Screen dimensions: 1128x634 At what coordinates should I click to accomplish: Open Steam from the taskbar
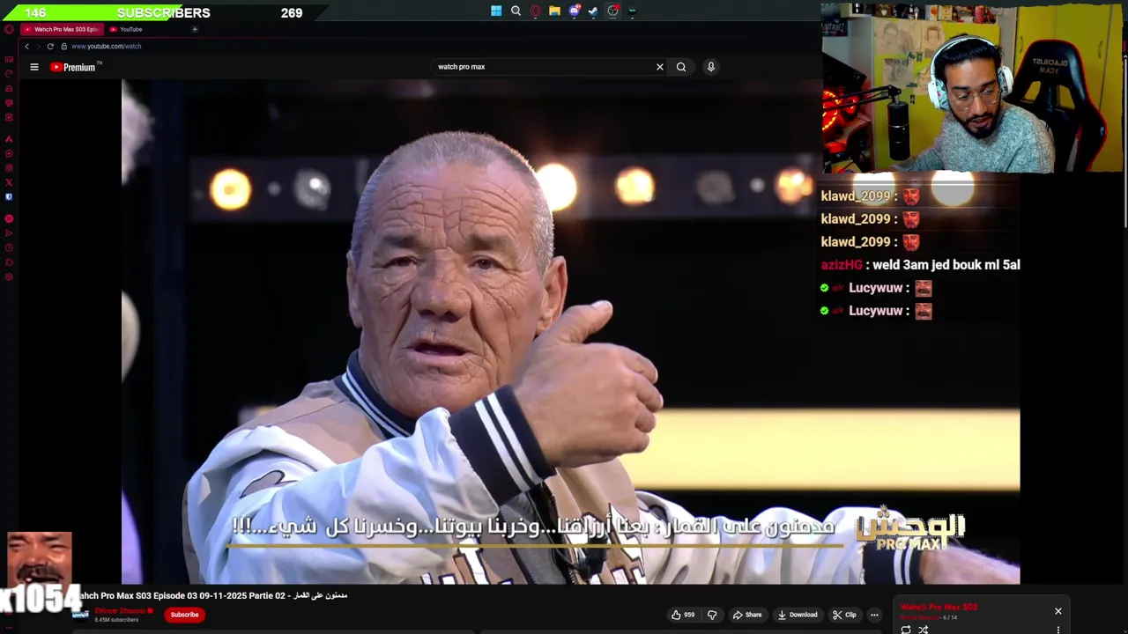click(593, 11)
